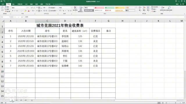
Task: Click the percent style icon
Action: 63,11
